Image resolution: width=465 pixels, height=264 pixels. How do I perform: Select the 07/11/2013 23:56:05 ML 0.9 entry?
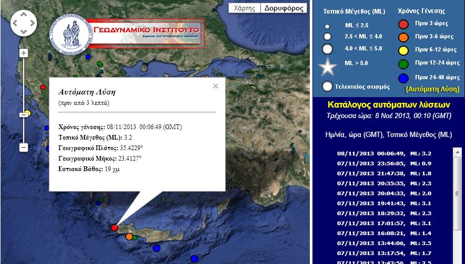coord(384,163)
